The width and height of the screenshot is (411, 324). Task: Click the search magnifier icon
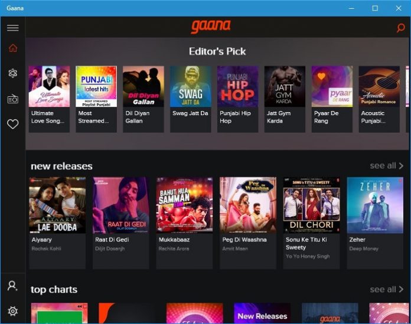[x=400, y=28]
